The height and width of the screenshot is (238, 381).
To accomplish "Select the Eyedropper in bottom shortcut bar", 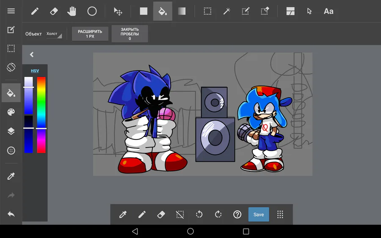I will 123,214.
